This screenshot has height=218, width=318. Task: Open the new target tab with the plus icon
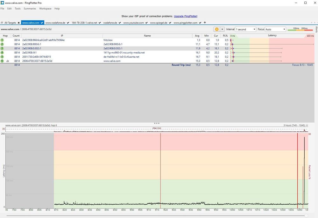205,23
